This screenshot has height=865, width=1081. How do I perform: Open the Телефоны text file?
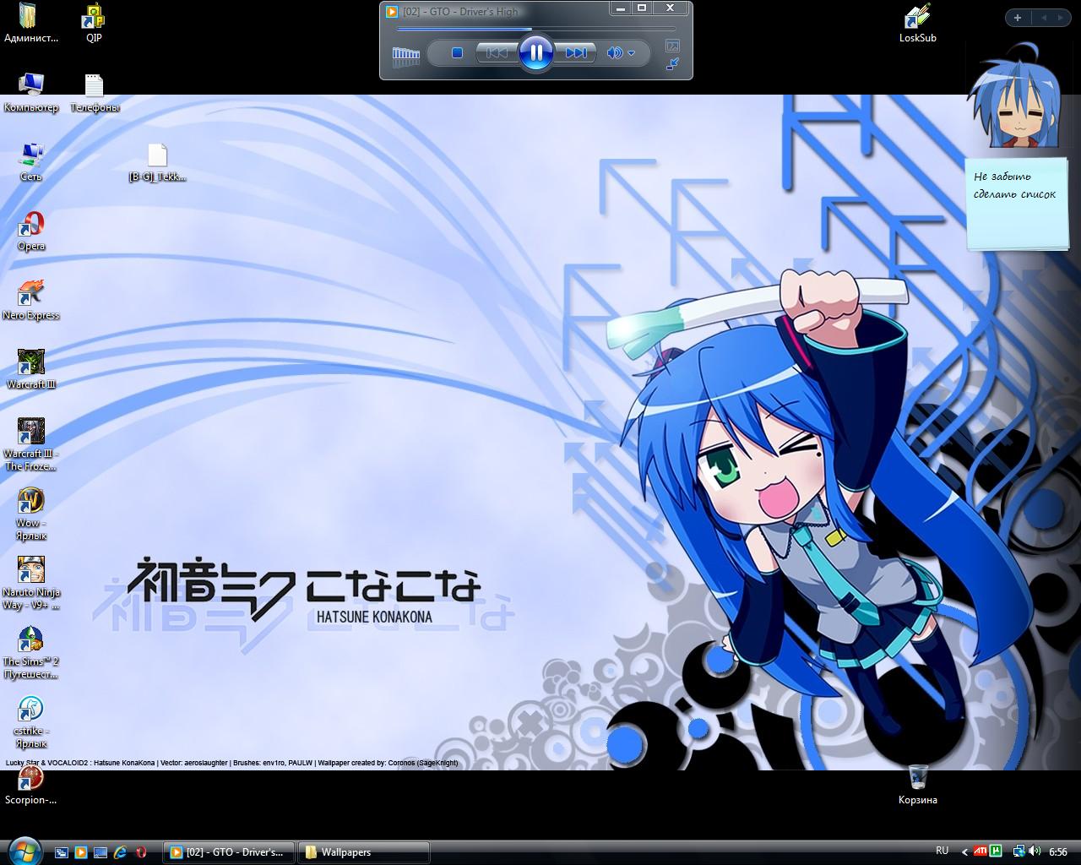pyautogui.click(x=94, y=92)
